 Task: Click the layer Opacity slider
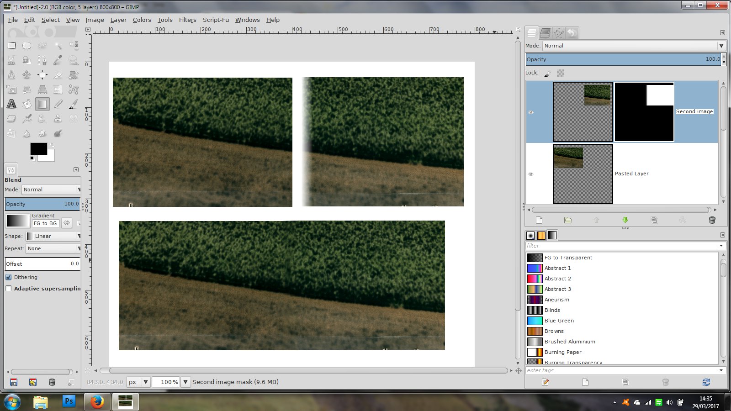[x=624, y=59]
